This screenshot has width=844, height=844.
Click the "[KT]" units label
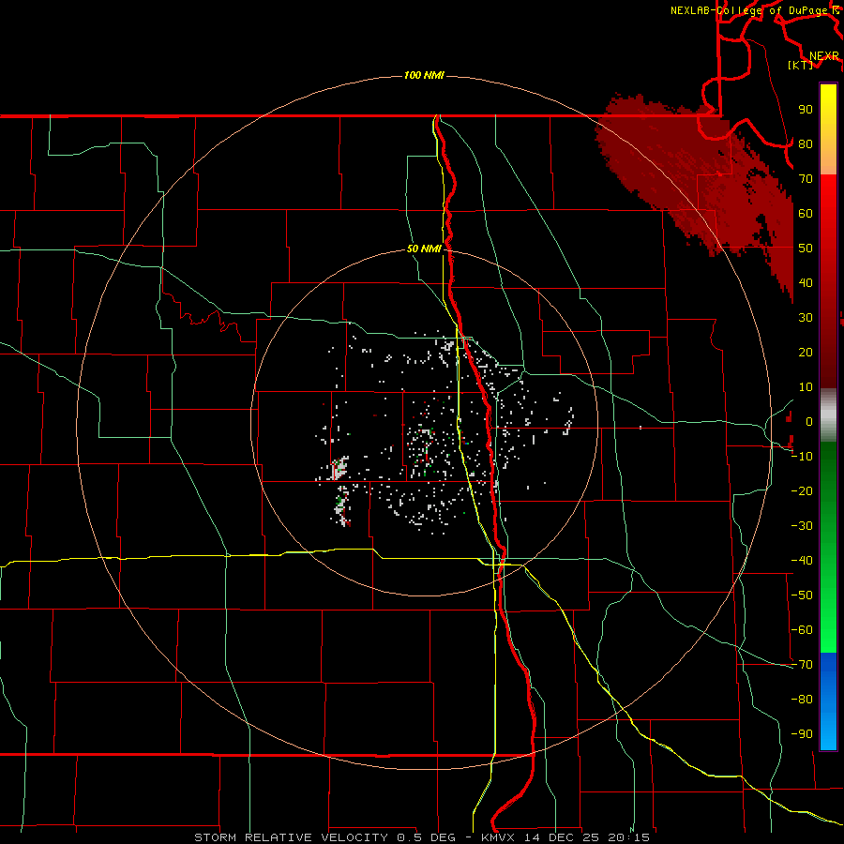[801, 65]
